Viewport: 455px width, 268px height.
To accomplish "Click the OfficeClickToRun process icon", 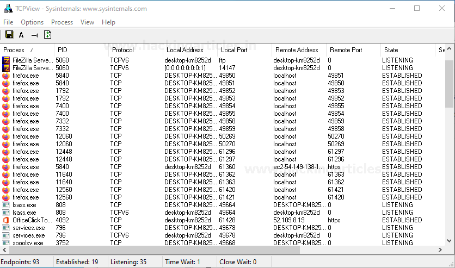I will click(6, 220).
